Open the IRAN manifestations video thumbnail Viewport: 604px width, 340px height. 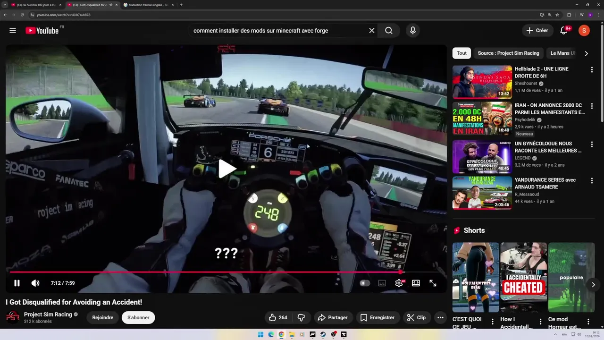(x=482, y=119)
